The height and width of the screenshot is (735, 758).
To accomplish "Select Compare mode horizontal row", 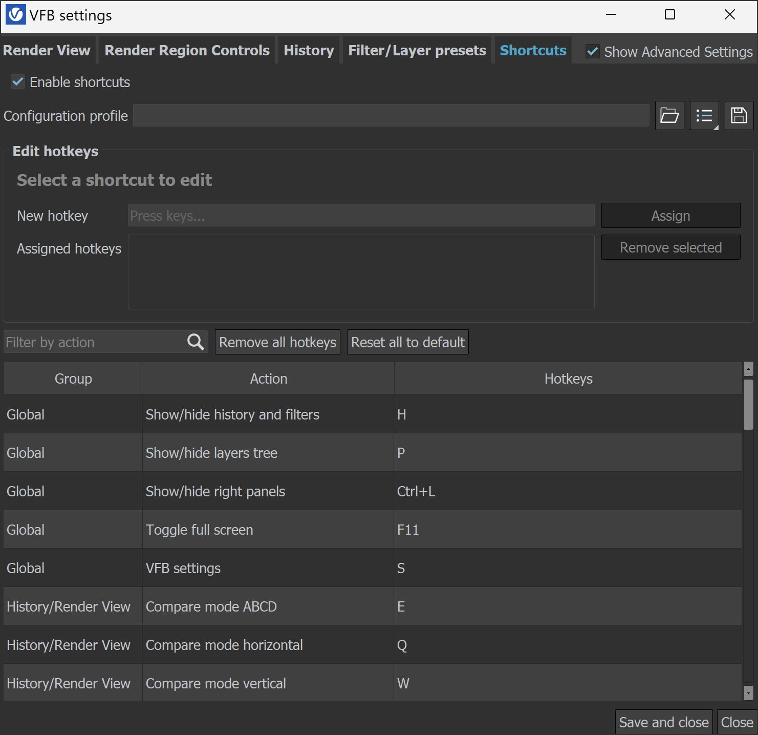I will coord(373,644).
